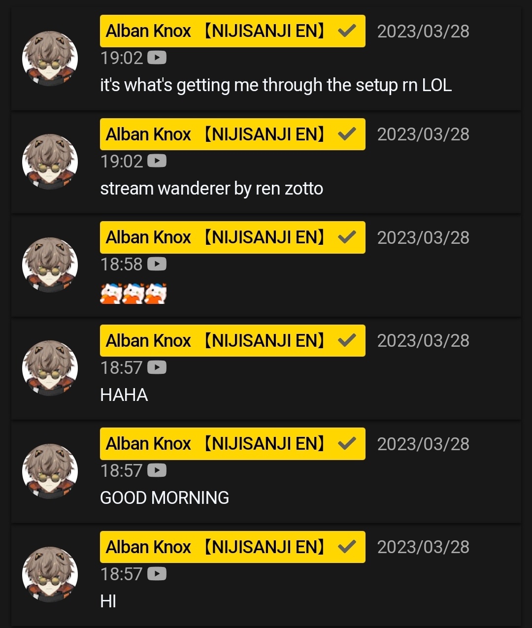Open Alban Knox avatar on stream wanderer message
Image resolution: width=532 pixels, height=628 pixels.
[x=50, y=162]
